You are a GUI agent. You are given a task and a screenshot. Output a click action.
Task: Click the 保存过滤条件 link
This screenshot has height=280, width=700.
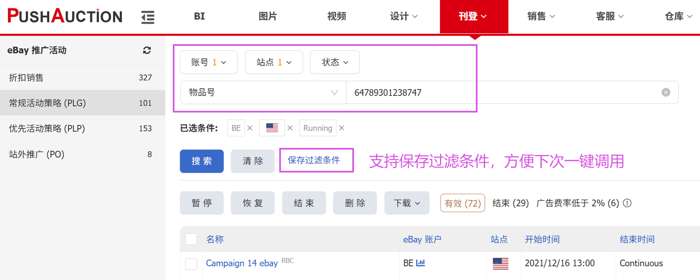tap(314, 160)
